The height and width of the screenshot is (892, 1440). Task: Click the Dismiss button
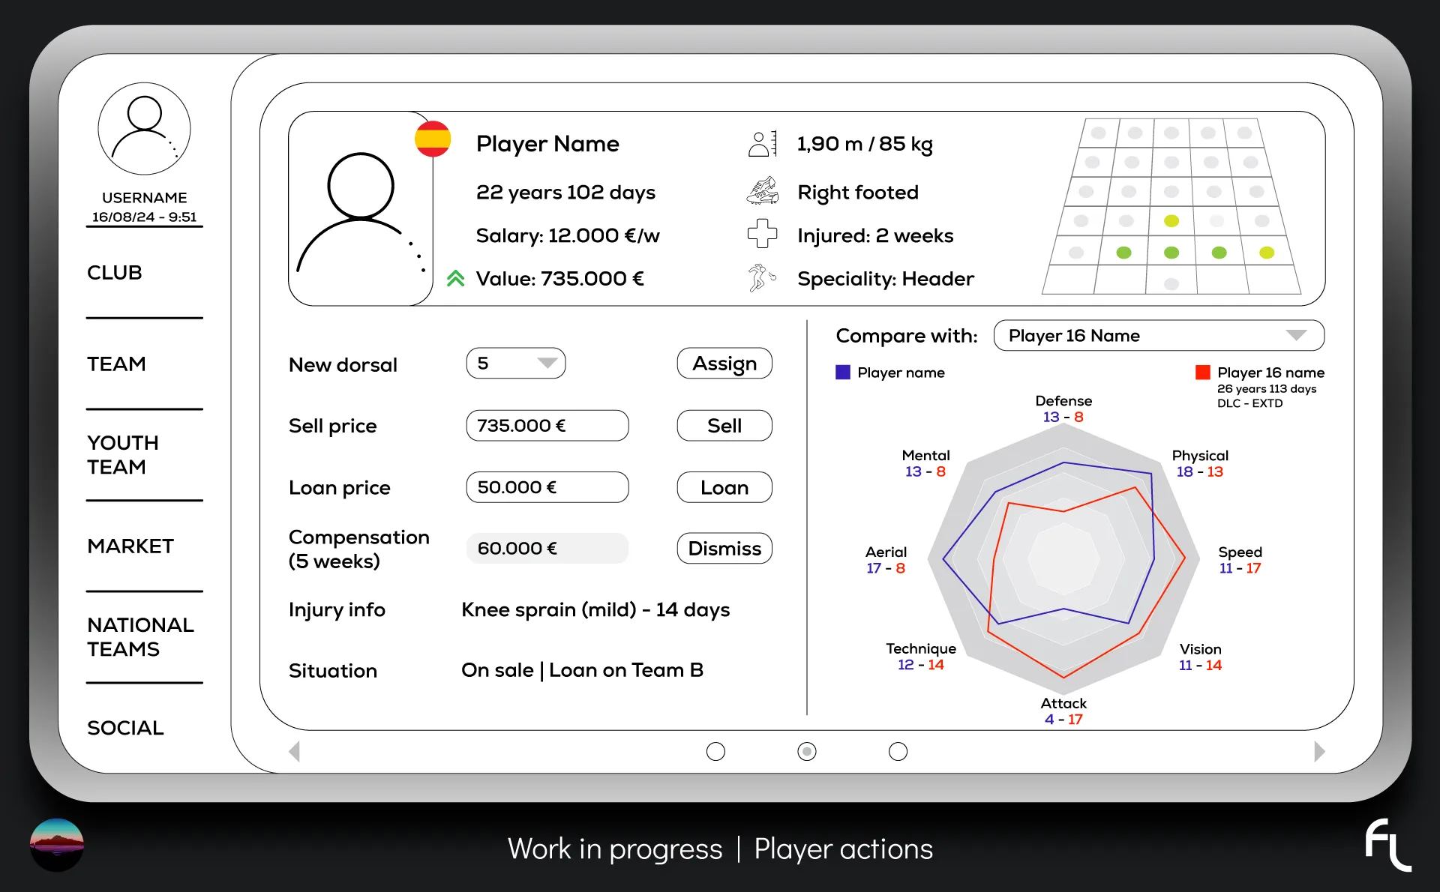point(724,549)
